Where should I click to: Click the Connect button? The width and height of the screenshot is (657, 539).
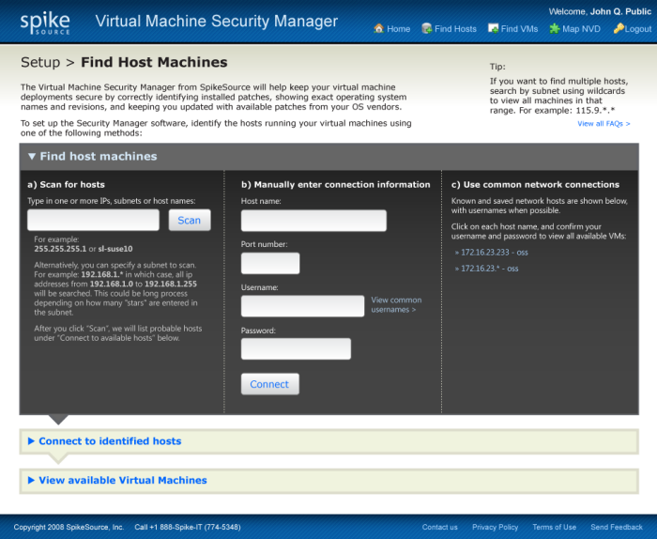coord(270,384)
